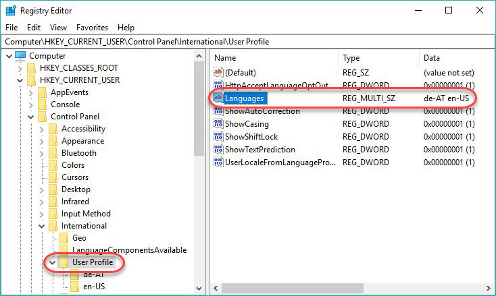Image resolution: width=496 pixels, height=296 pixels.
Task: Collapse the International key
Action: 41,227
